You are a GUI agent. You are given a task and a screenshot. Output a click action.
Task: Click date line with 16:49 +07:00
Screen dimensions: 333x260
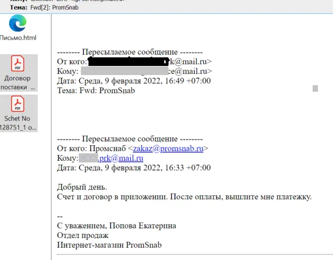134,81
